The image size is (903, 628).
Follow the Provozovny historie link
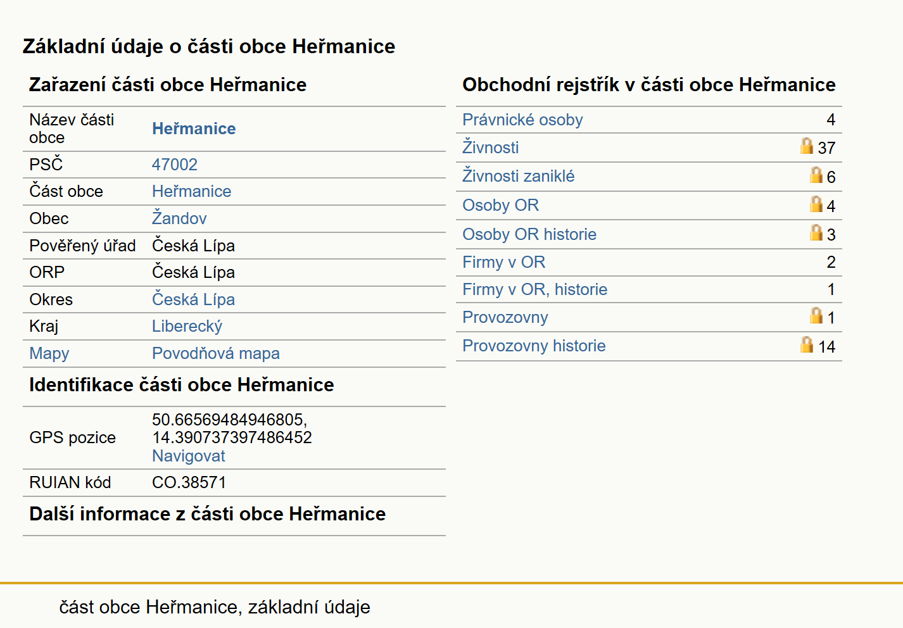[534, 346]
